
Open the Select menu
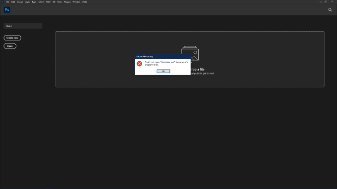41,2
